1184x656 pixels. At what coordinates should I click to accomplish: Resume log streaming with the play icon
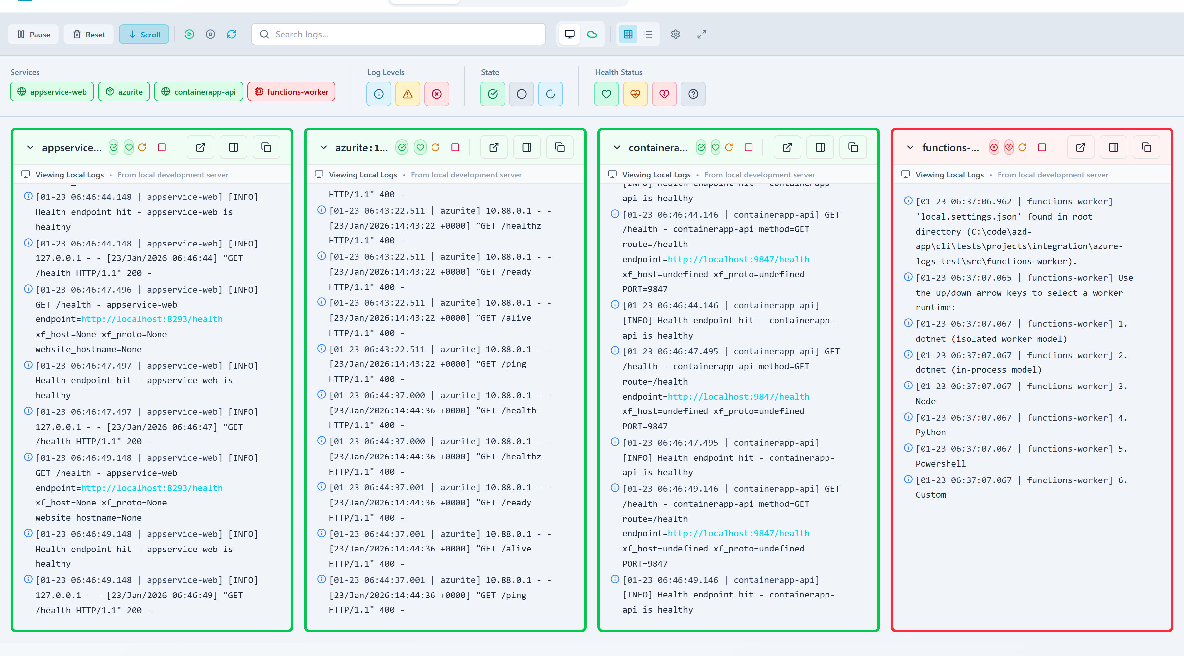click(x=190, y=34)
